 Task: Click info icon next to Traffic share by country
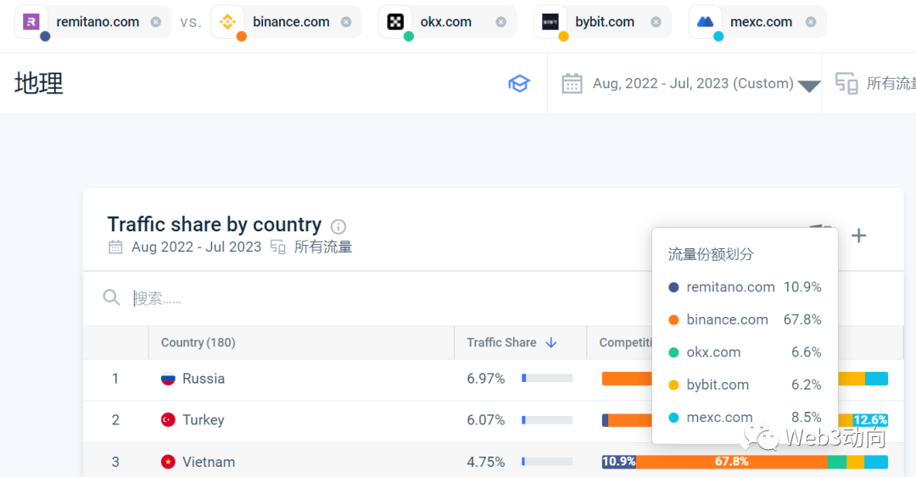click(x=338, y=226)
